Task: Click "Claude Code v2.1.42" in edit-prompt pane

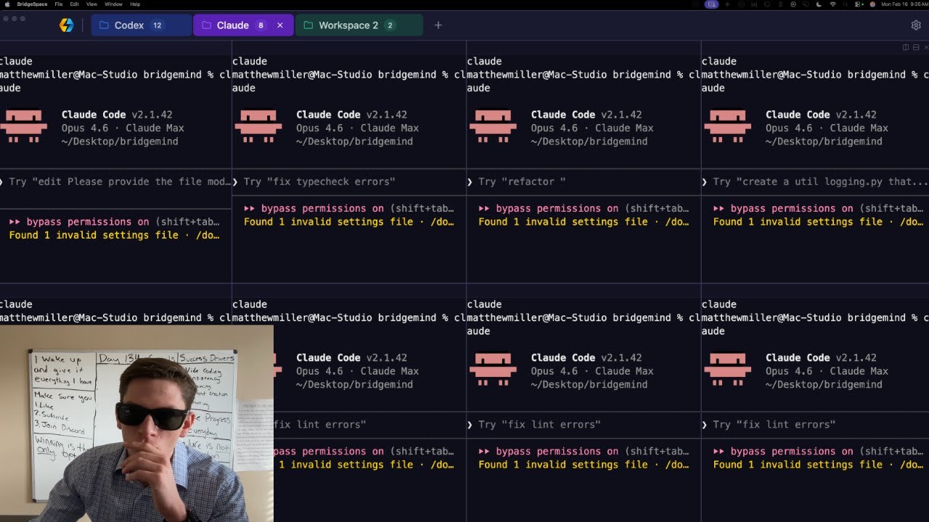Action: tap(117, 115)
